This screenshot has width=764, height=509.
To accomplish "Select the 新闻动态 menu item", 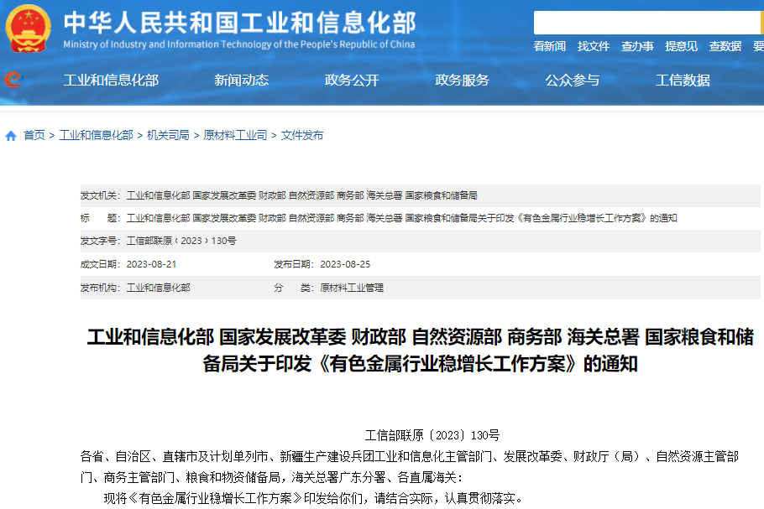I will click(241, 81).
